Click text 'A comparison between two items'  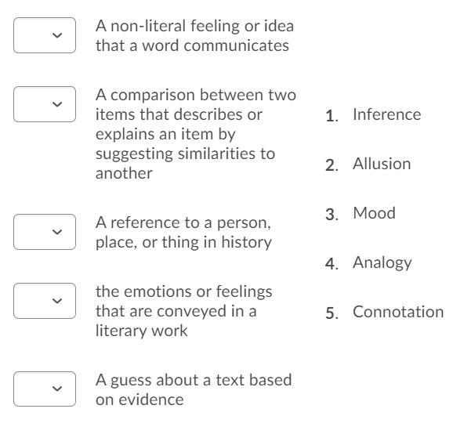(196, 104)
